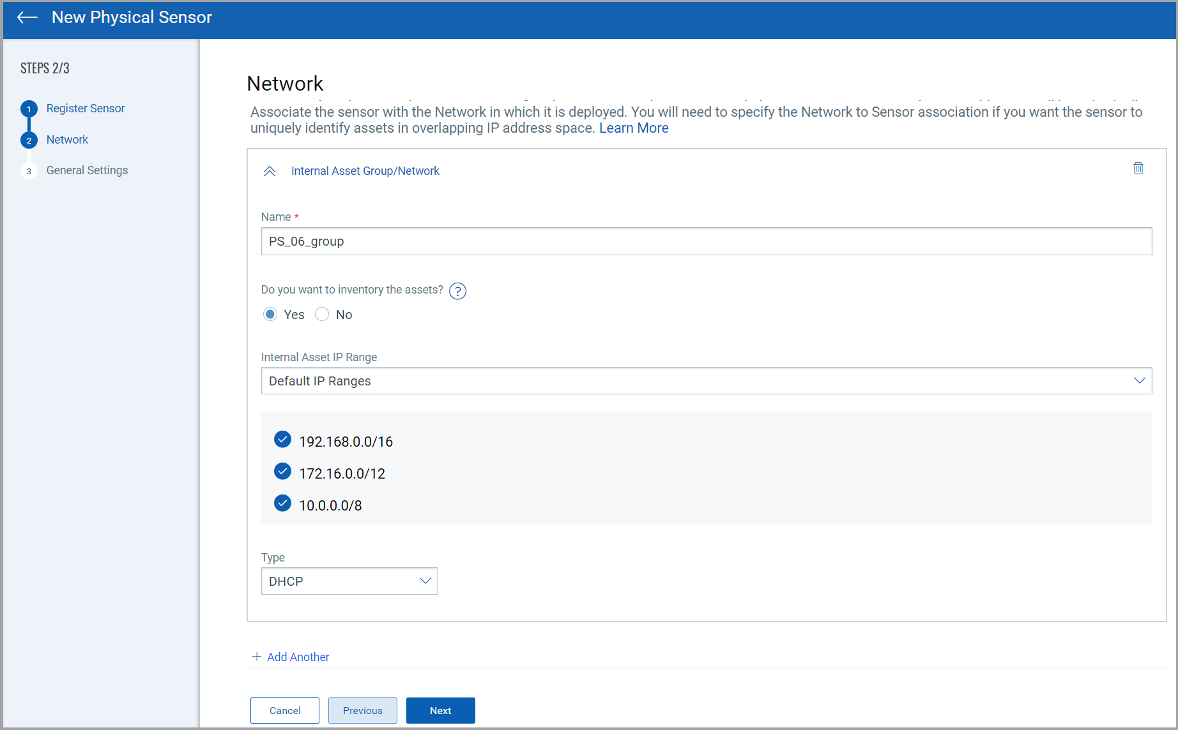Choose No for inventorying the assets
Image resolution: width=1178 pixels, height=730 pixels.
[x=322, y=314]
